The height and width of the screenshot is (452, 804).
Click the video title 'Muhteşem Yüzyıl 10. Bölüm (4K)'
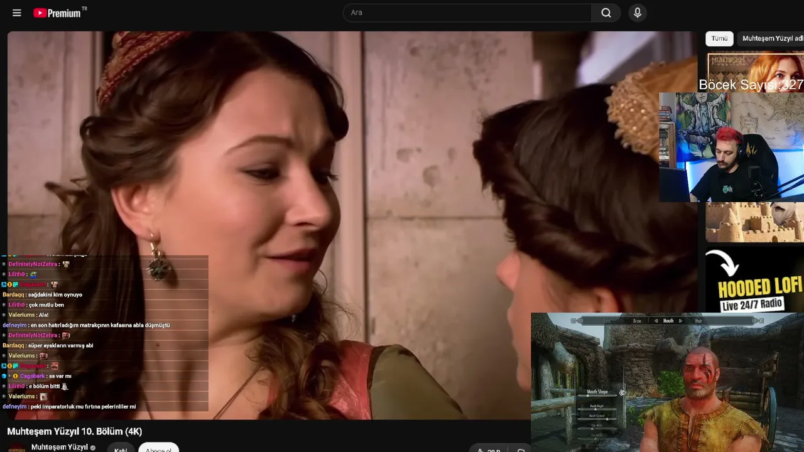pos(75,431)
